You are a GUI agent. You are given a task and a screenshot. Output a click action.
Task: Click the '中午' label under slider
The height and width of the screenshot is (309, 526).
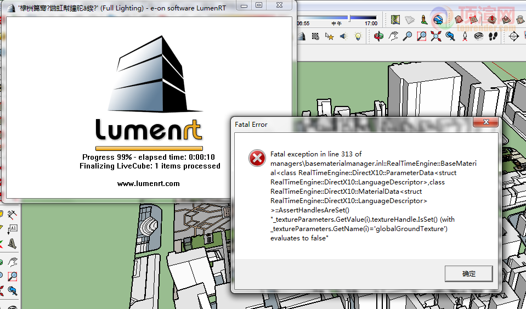pyautogui.click(x=336, y=24)
